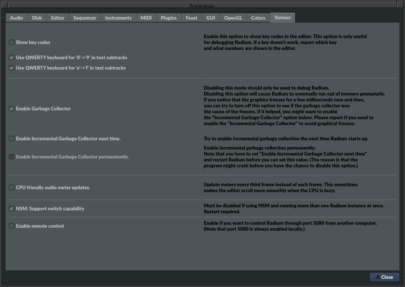Open the Colors tab
The height and width of the screenshot is (287, 405).
tap(258, 18)
